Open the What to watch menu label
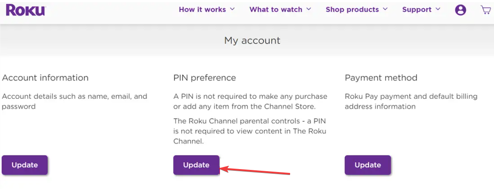The image size is (494, 189). pyautogui.click(x=276, y=9)
